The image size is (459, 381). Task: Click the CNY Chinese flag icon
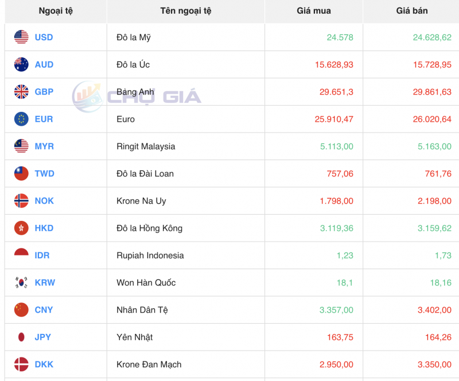[x=21, y=310]
